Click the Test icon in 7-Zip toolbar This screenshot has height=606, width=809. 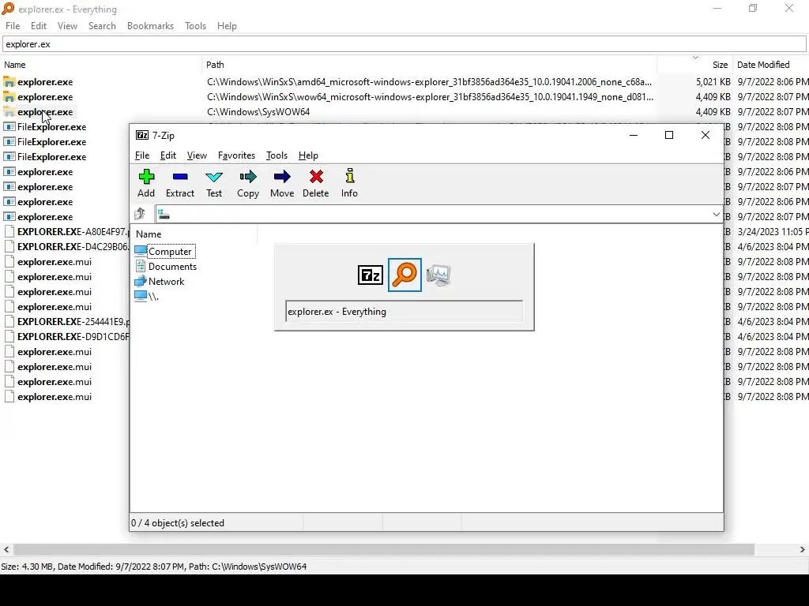click(x=214, y=177)
